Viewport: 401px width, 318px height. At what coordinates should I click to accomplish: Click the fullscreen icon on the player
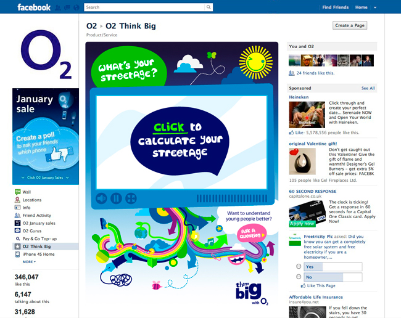click(131, 198)
